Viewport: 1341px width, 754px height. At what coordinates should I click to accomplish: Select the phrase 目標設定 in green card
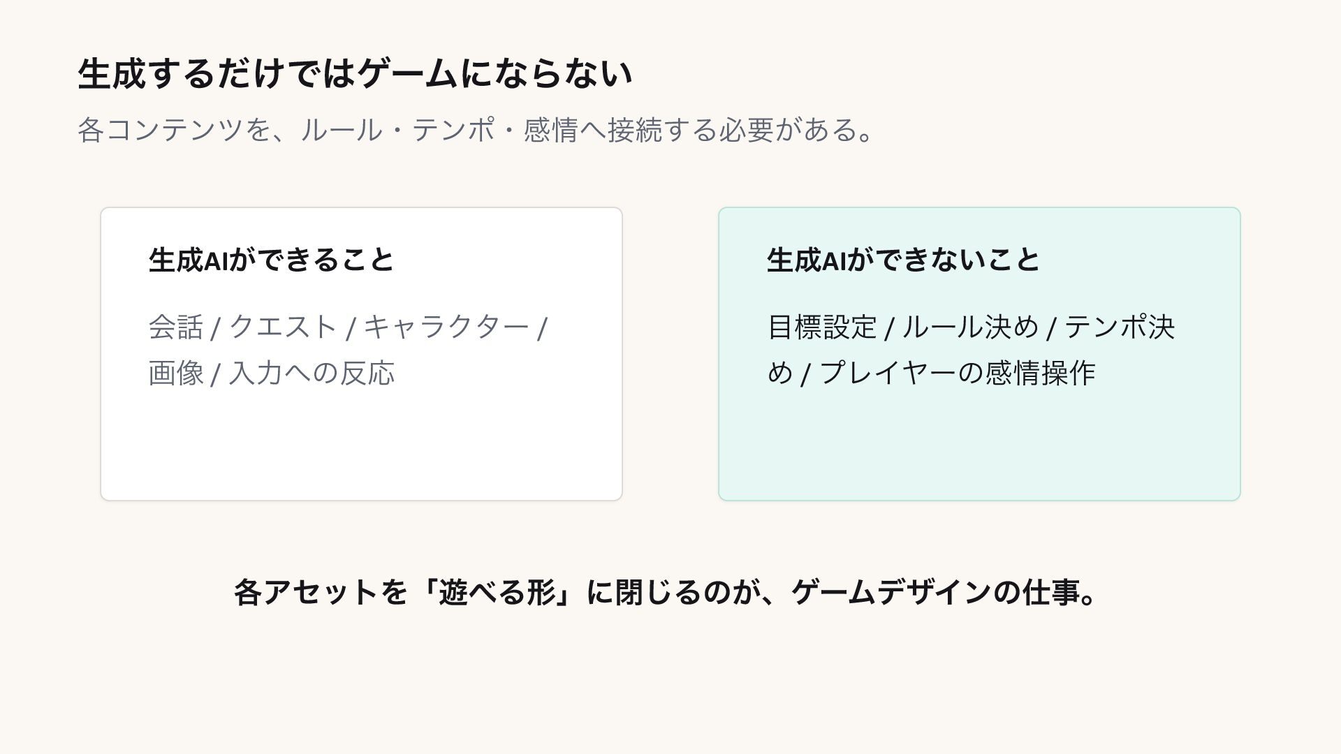pos(822,327)
